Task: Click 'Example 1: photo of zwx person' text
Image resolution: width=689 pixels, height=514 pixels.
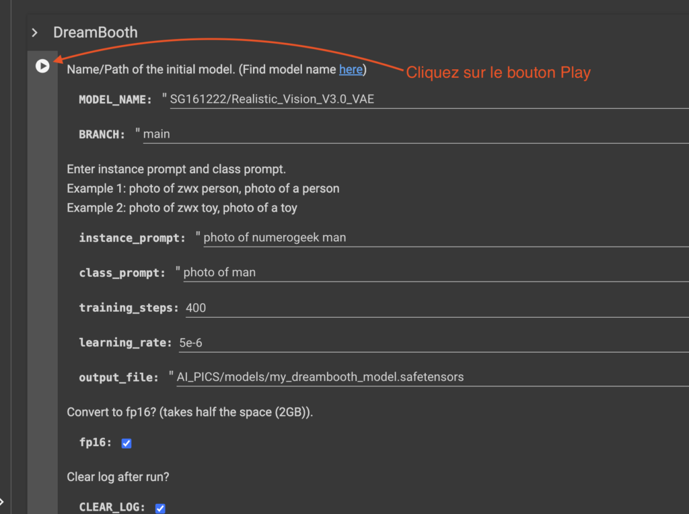Action: coord(153,189)
